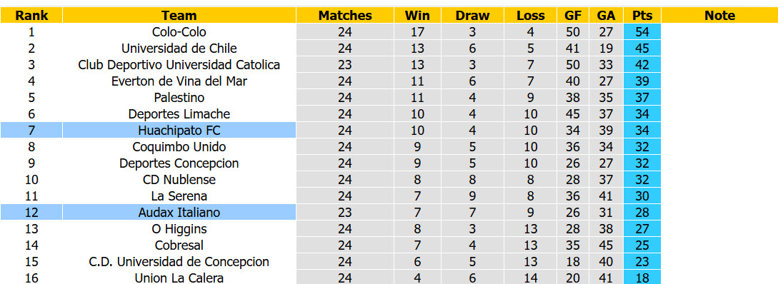Select the GA column header

click(607, 16)
